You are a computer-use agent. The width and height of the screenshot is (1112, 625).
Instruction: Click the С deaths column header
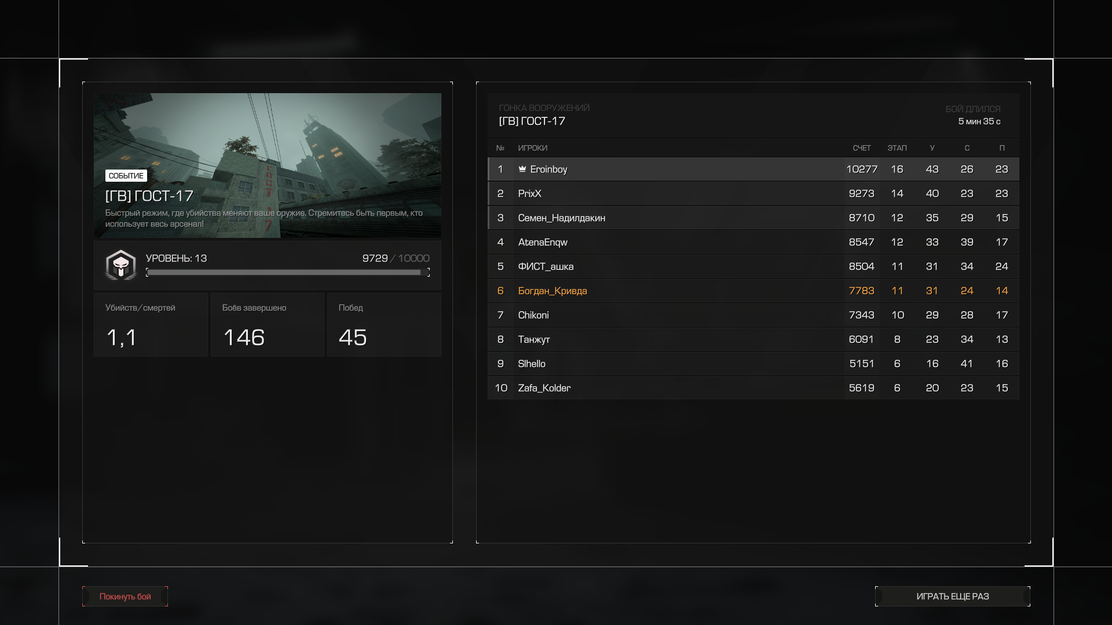967,148
